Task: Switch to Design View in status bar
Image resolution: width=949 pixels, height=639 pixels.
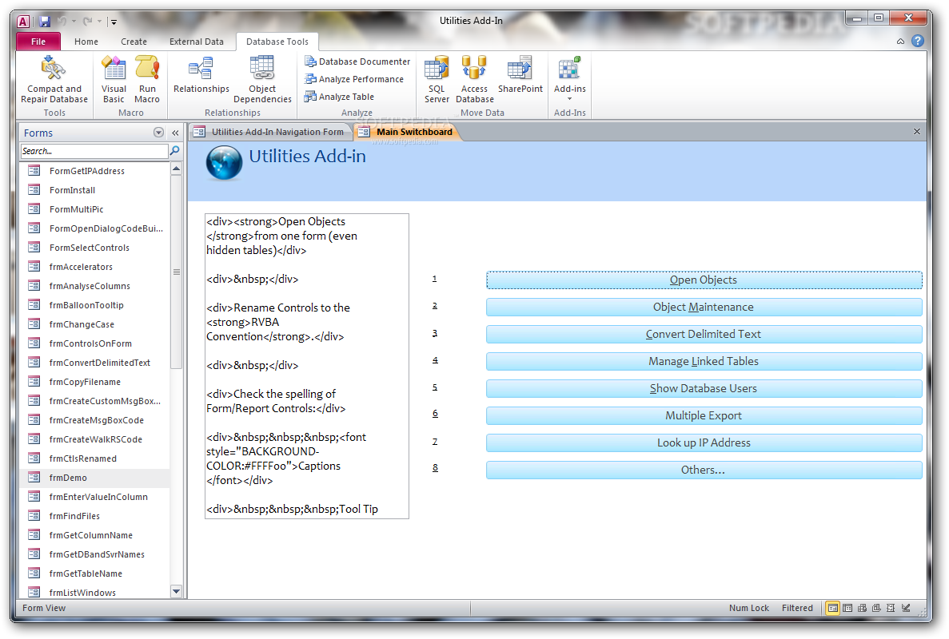Action: pyautogui.click(x=906, y=608)
